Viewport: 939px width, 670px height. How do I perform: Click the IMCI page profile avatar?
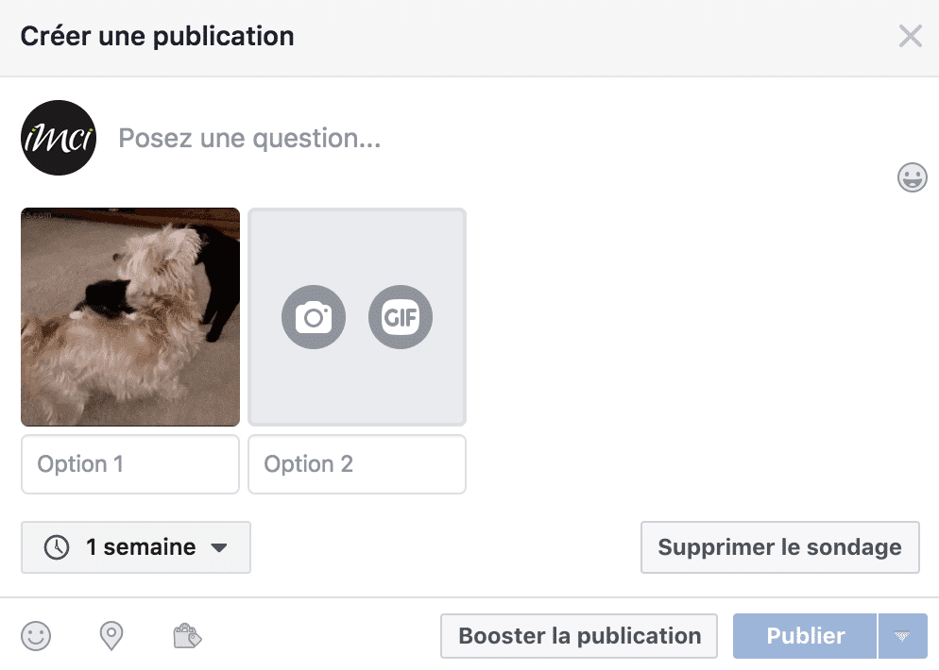click(59, 138)
